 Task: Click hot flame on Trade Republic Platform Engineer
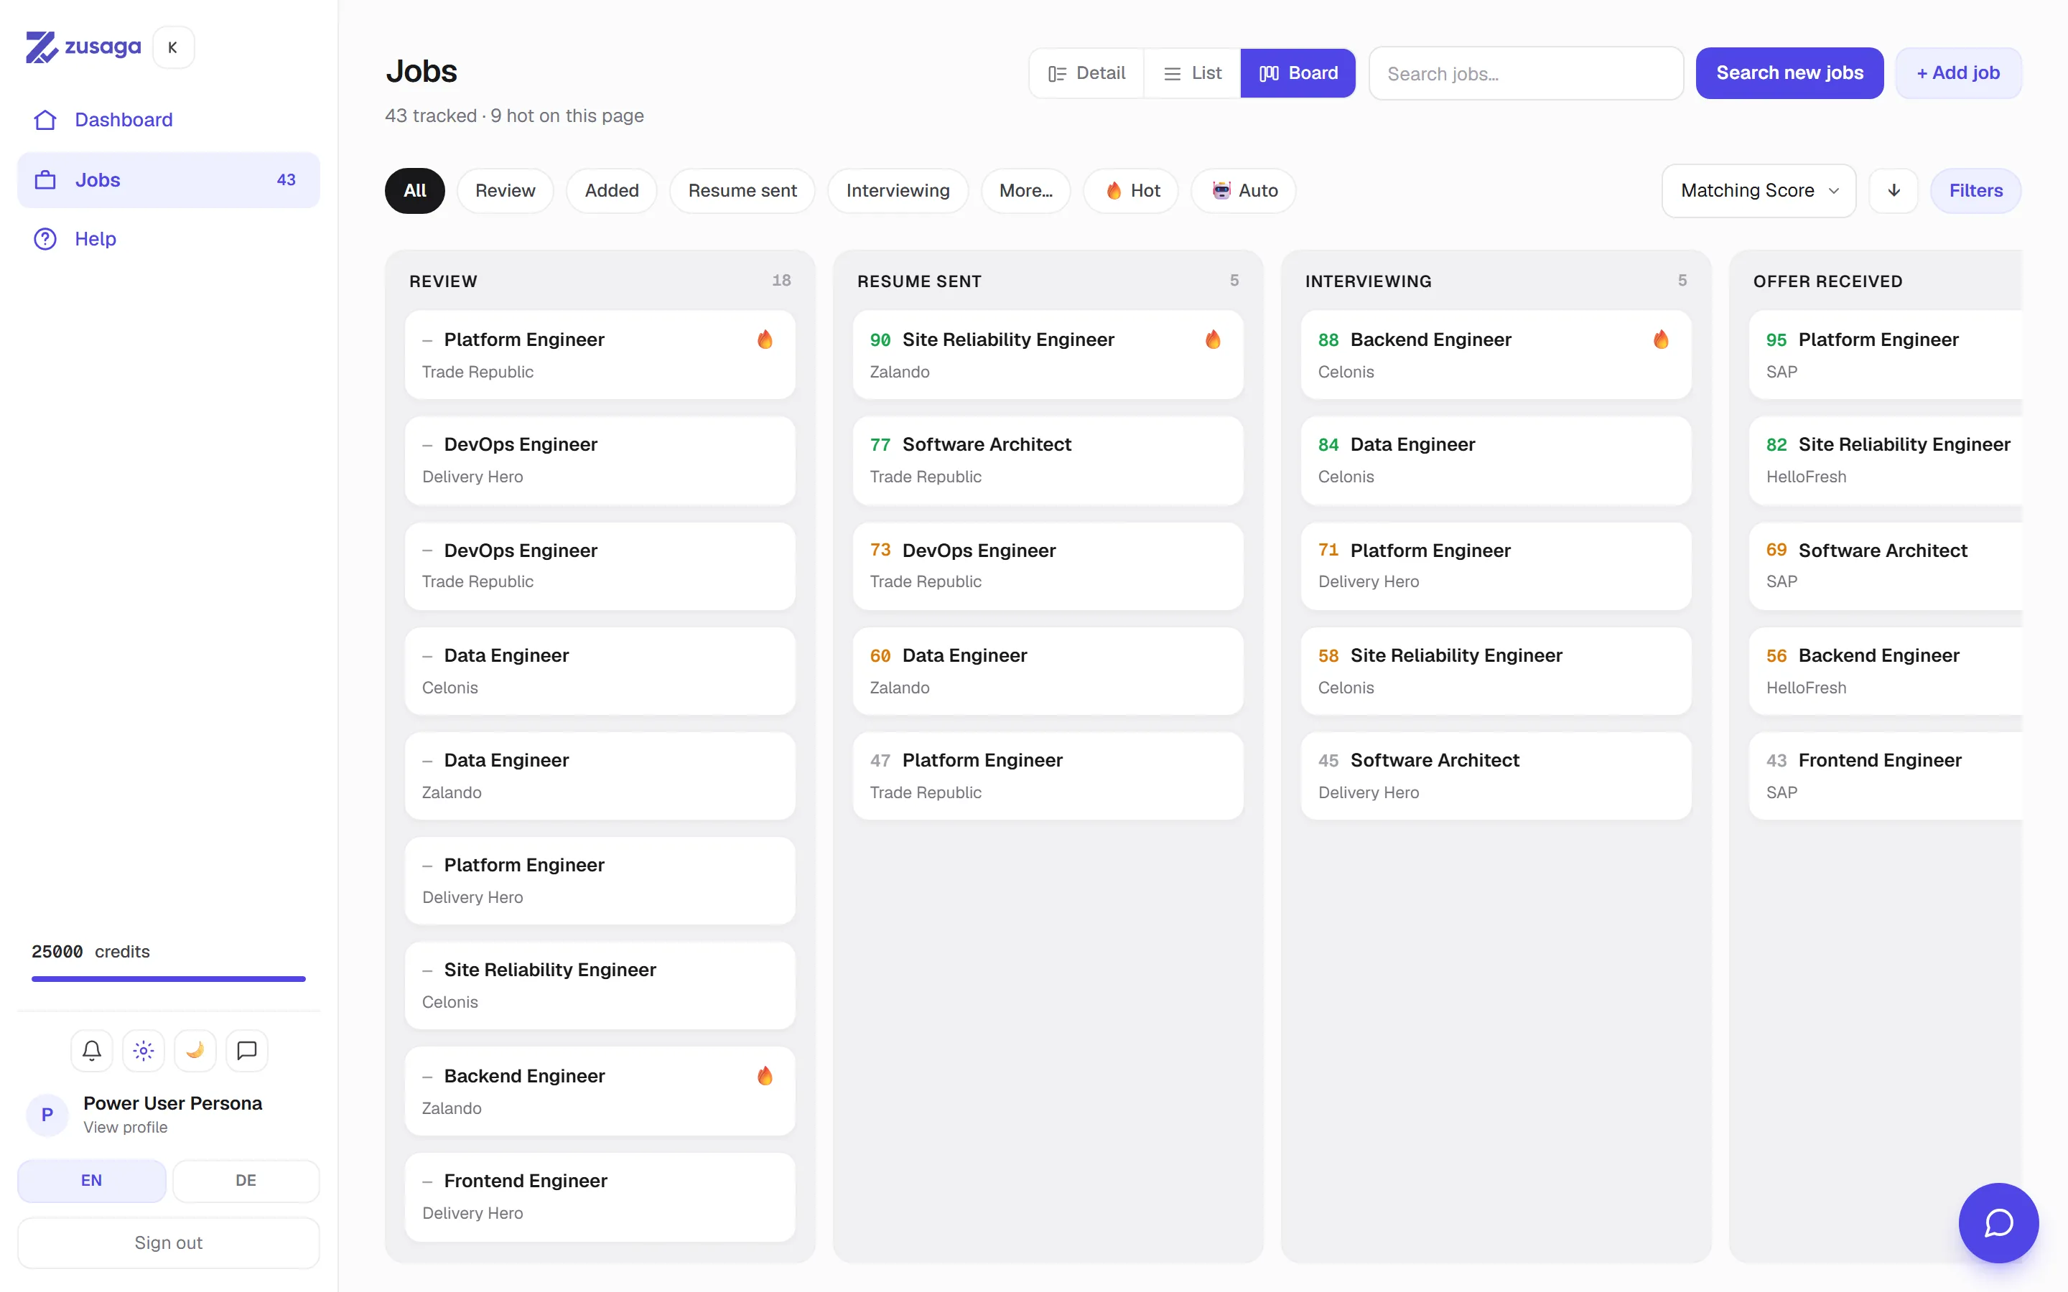[765, 340]
